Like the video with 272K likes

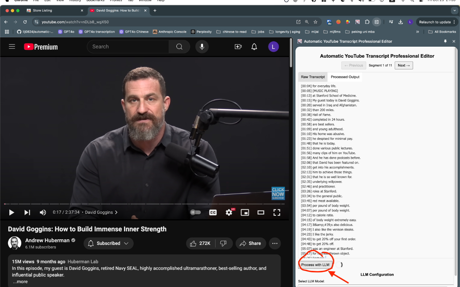201,243
